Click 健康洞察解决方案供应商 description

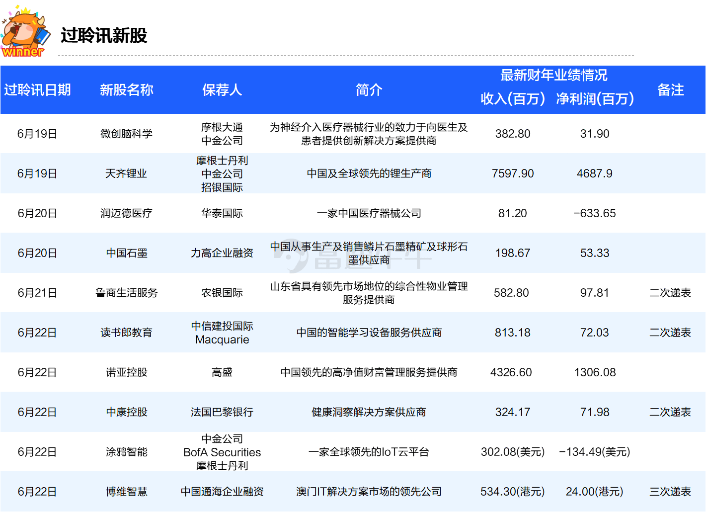pos(369,412)
